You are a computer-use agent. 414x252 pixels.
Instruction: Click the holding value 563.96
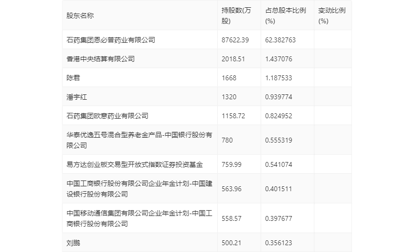[x=231, y=189]
